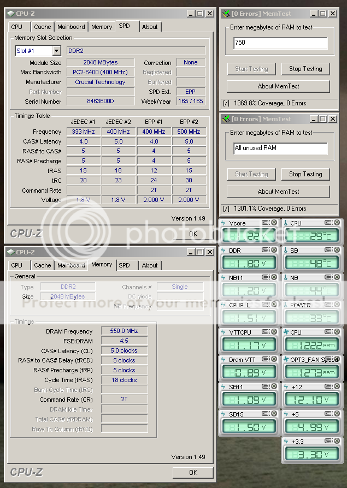Viewport: 347px width, 488px height.
Task: Click the dock icon on +3.3 widget
Action: [328, 441]
